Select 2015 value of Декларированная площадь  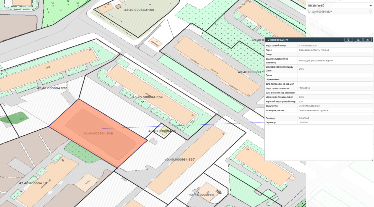pyautogui.click(x=301, y=69)
